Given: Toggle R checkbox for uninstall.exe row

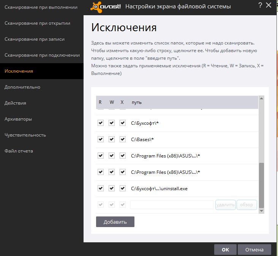Looking at the screenshot, I should 101,188.
